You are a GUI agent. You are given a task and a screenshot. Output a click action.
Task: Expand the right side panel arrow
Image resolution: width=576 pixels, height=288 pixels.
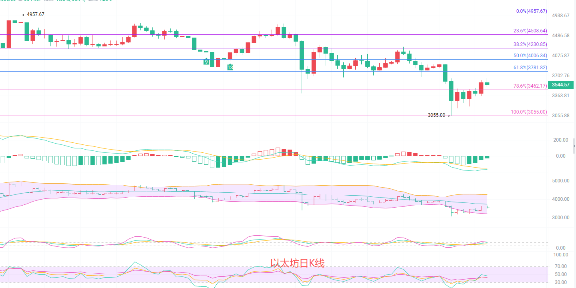(x=574, y=146)
